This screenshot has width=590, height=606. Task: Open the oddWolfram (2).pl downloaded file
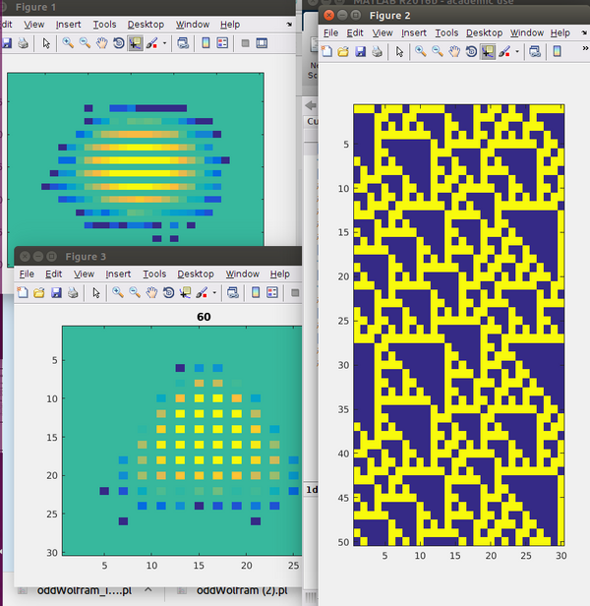click(x=242, y=591)
